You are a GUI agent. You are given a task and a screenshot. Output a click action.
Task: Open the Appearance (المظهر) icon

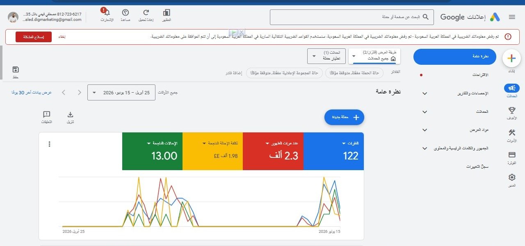coord(167,13)
